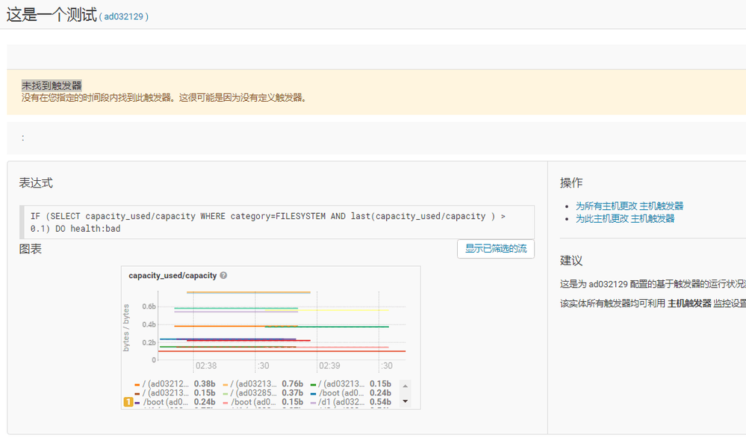Open the ad032129 link in the page title
746x441 pixels.
[125, 15]
